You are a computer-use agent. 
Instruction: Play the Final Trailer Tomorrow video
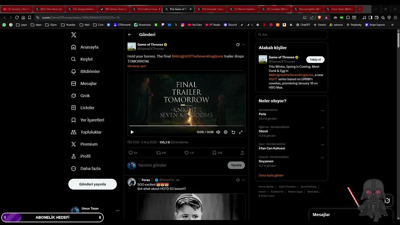point(132,132)
